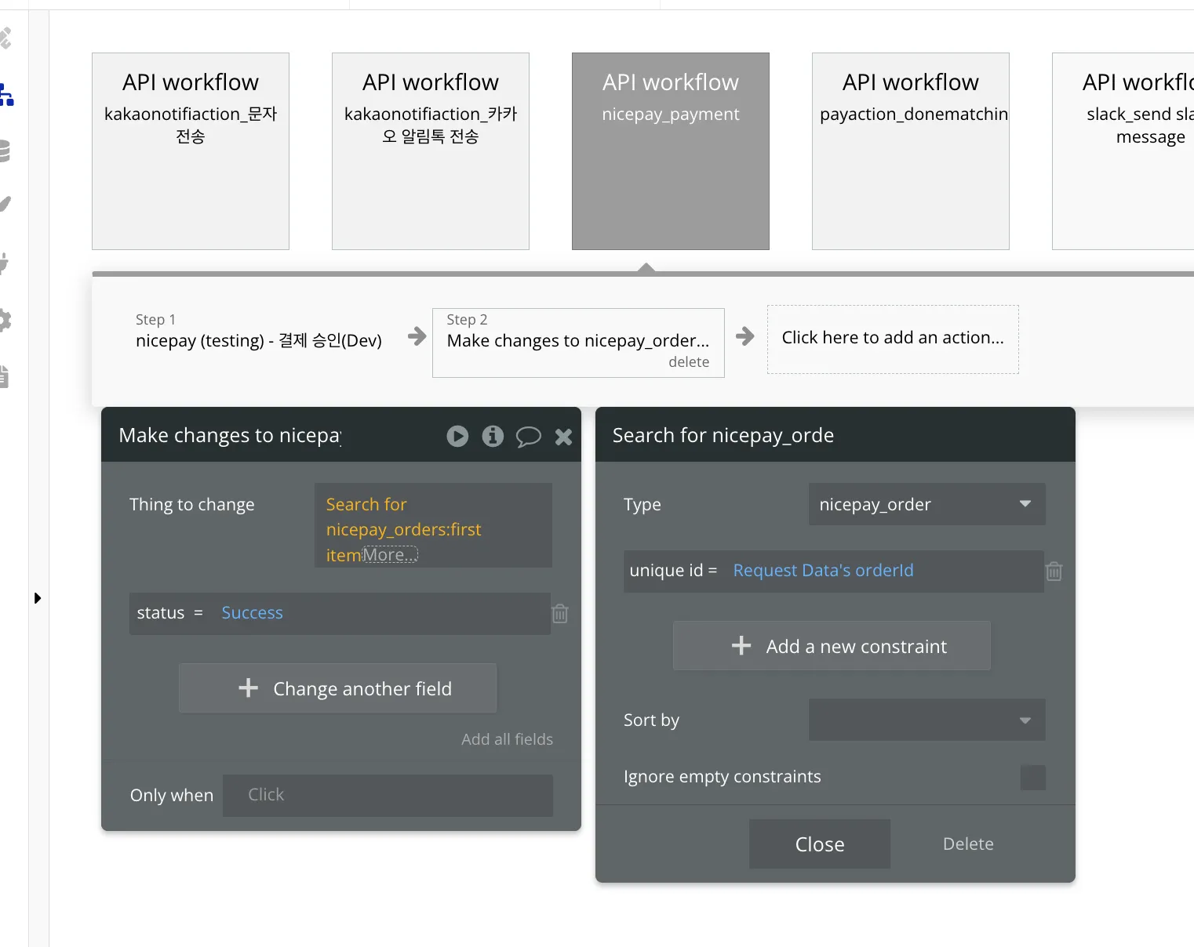Click the play icon in action header
The width and height of the screenshot is (1194, 947).
click(x=457, y=436)
